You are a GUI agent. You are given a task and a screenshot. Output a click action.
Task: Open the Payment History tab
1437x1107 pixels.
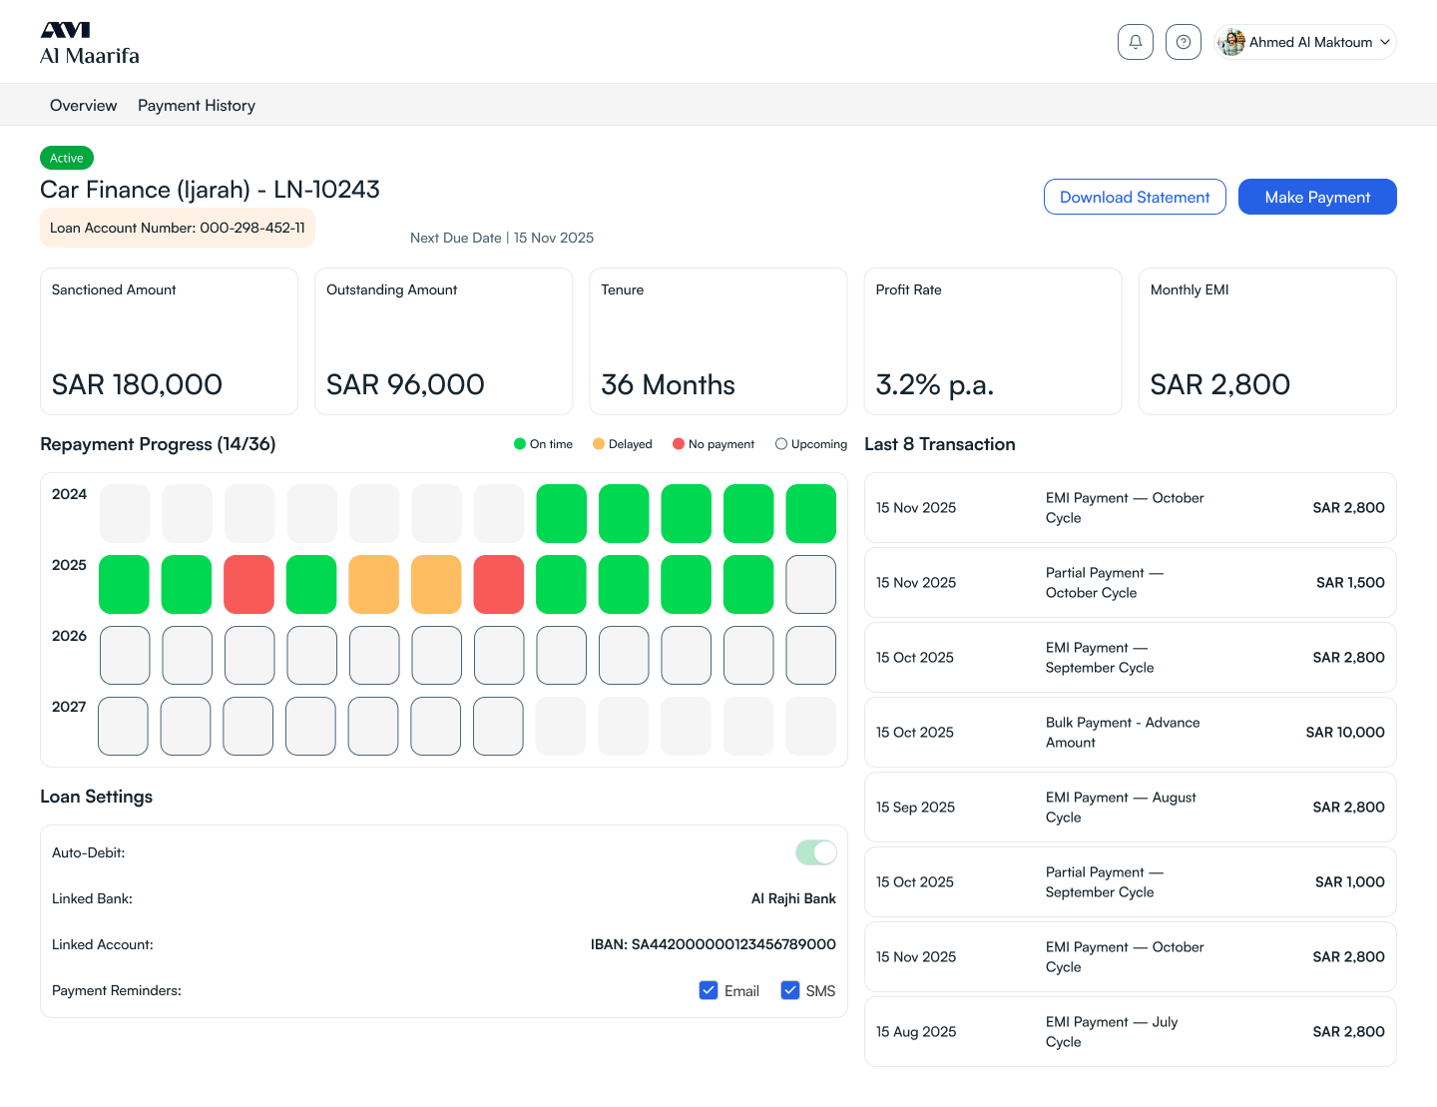click(197, 106)
